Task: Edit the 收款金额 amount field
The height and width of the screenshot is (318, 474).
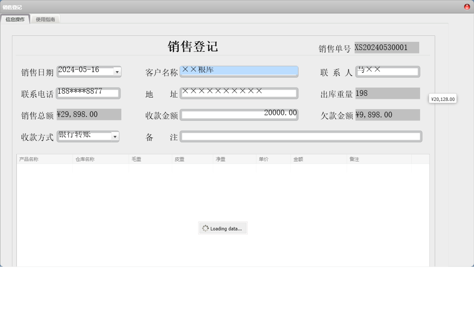Action: [239, 115]
